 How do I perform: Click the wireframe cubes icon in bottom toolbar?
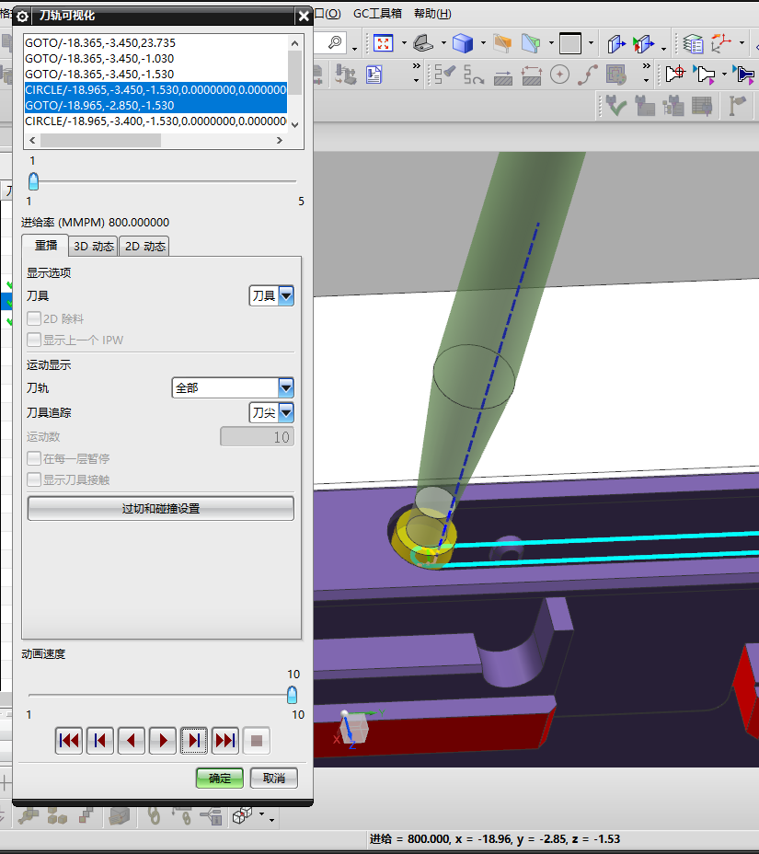coord(242,815)
